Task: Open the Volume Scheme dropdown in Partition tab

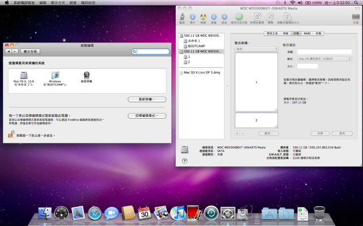Action: [x=256, y=49]
